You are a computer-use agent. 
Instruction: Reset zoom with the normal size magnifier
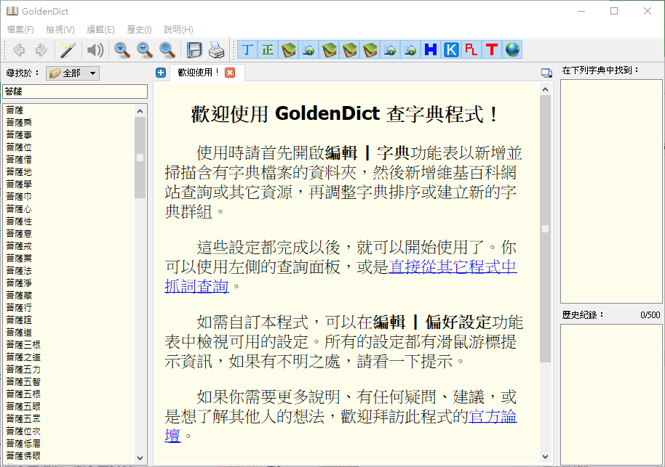167,50
